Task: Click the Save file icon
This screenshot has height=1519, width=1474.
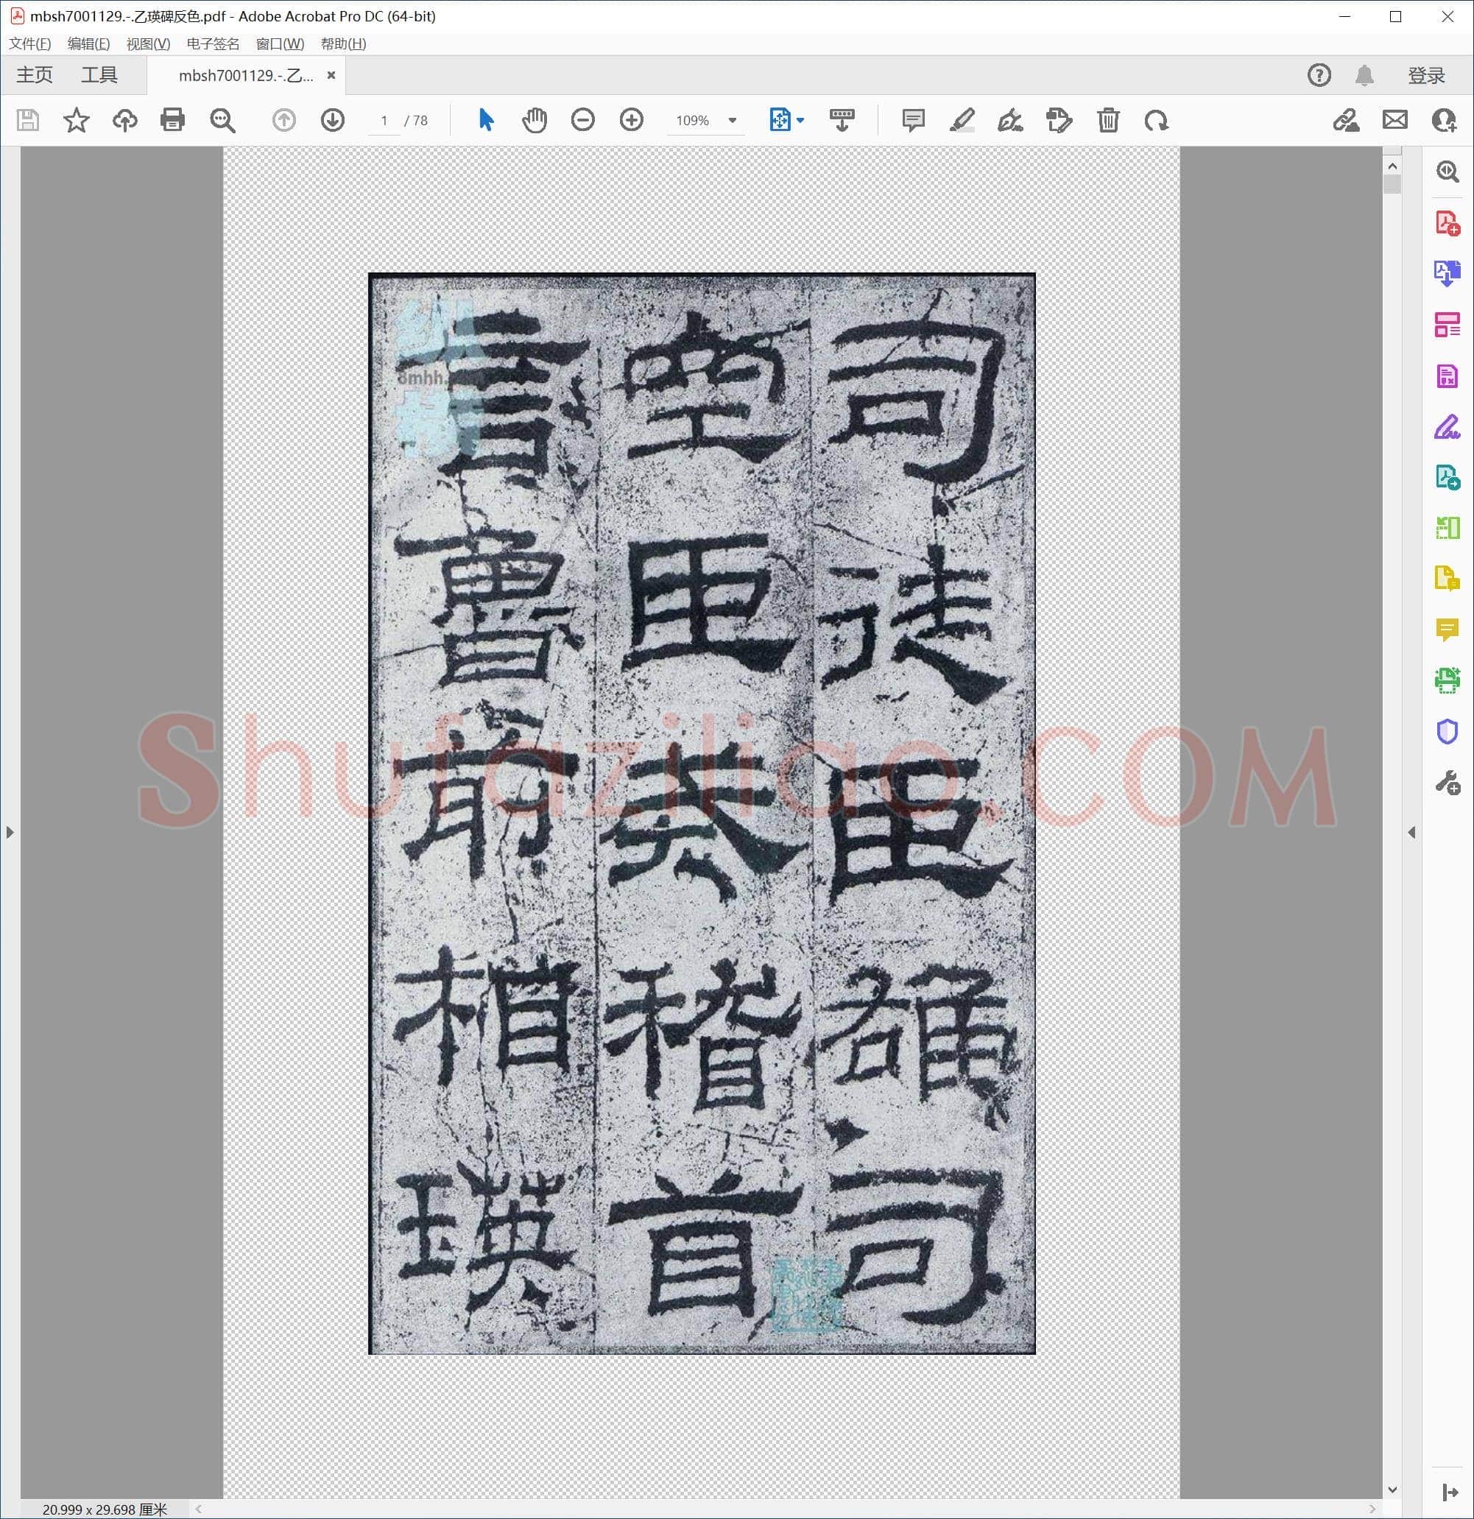Action: pyautogui.click(x=28, y=120)
